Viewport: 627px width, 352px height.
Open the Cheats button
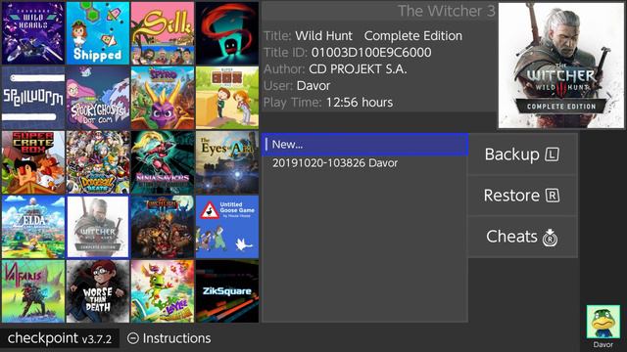(x=522, y=237)
